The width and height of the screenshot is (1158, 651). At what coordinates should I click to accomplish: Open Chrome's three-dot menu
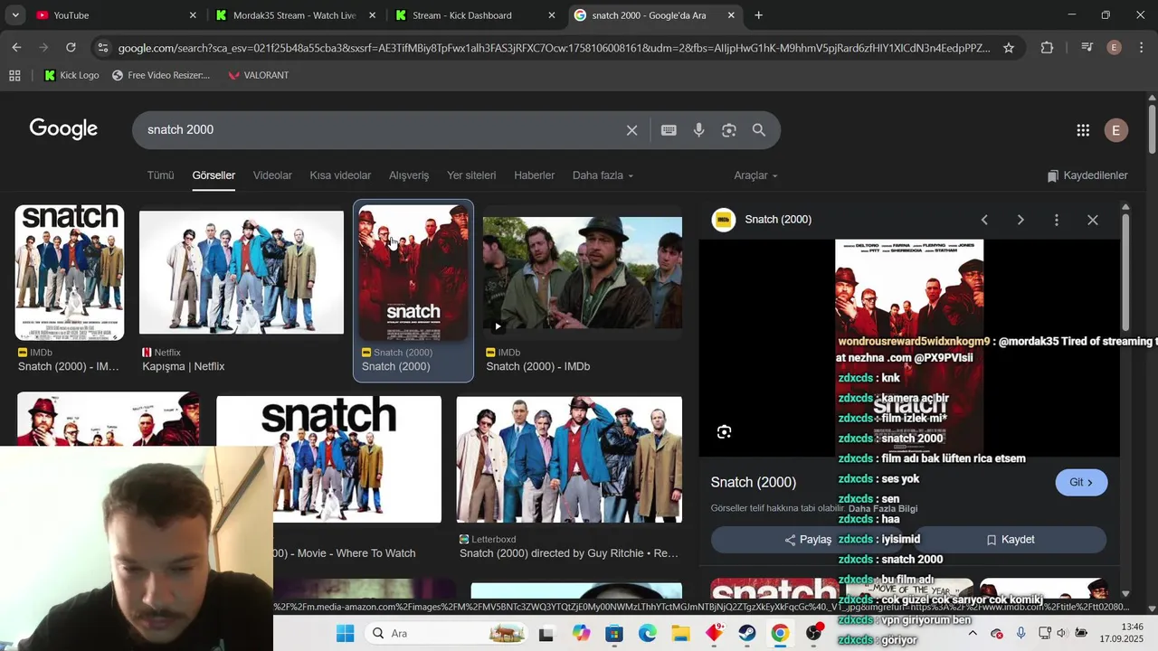pos(1142,48)
